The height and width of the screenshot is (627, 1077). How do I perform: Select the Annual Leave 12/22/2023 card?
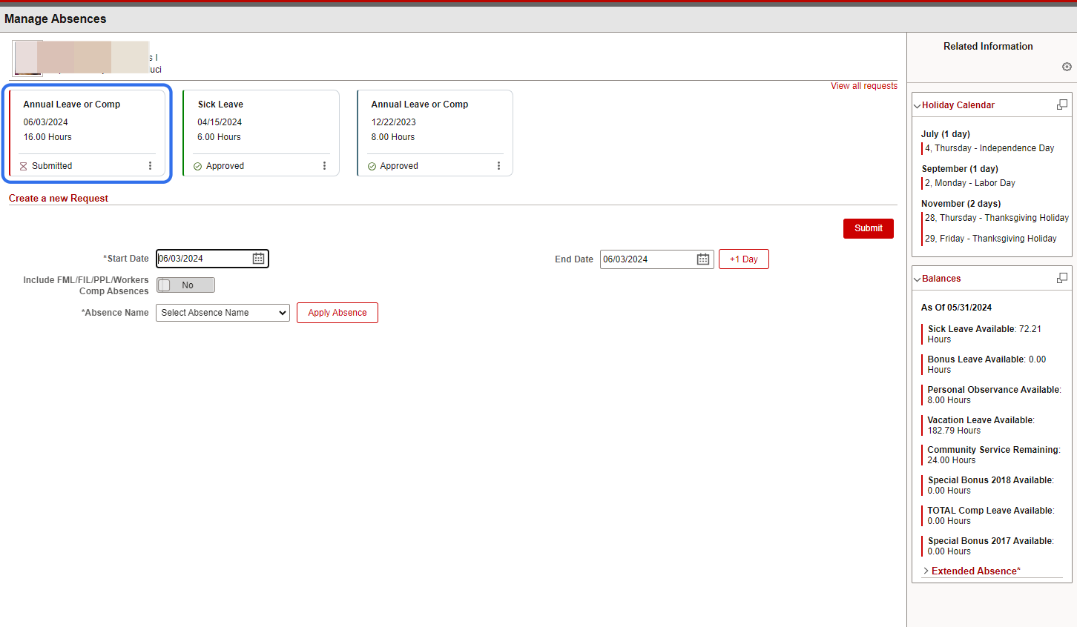tap(435, 133)
